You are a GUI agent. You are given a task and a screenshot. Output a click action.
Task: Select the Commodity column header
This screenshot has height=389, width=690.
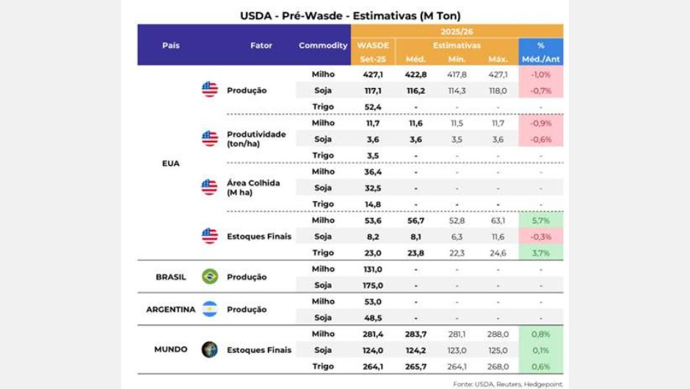tap(323, 46)
